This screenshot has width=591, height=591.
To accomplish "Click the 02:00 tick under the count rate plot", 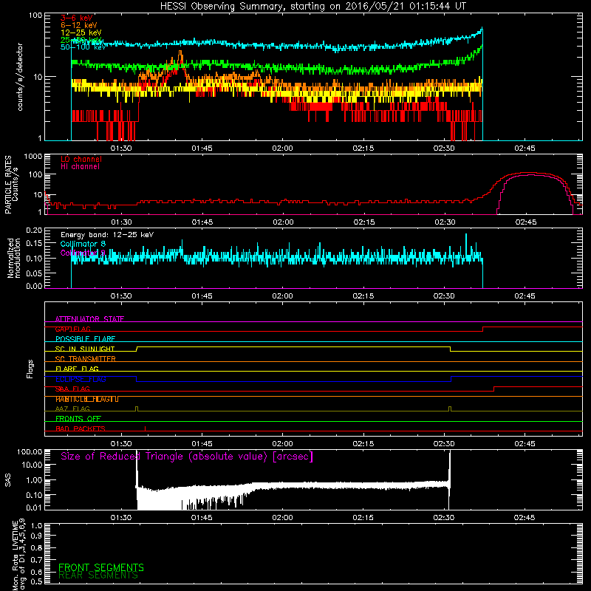I will (283, 148).
